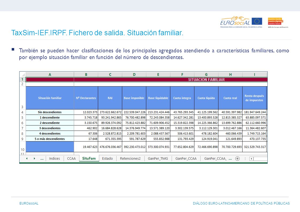Open the GanPer_TMG sheet tab
Image resolution: width=300 pixels, height=212 pixels.
pyautogui.click(x=158, y=159)
